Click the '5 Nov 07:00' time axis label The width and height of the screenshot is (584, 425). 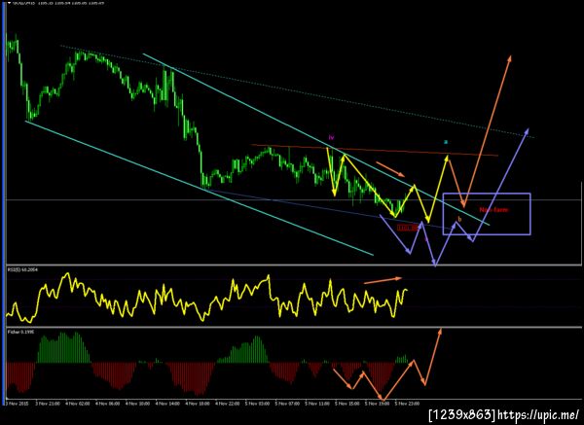point(287,404)
